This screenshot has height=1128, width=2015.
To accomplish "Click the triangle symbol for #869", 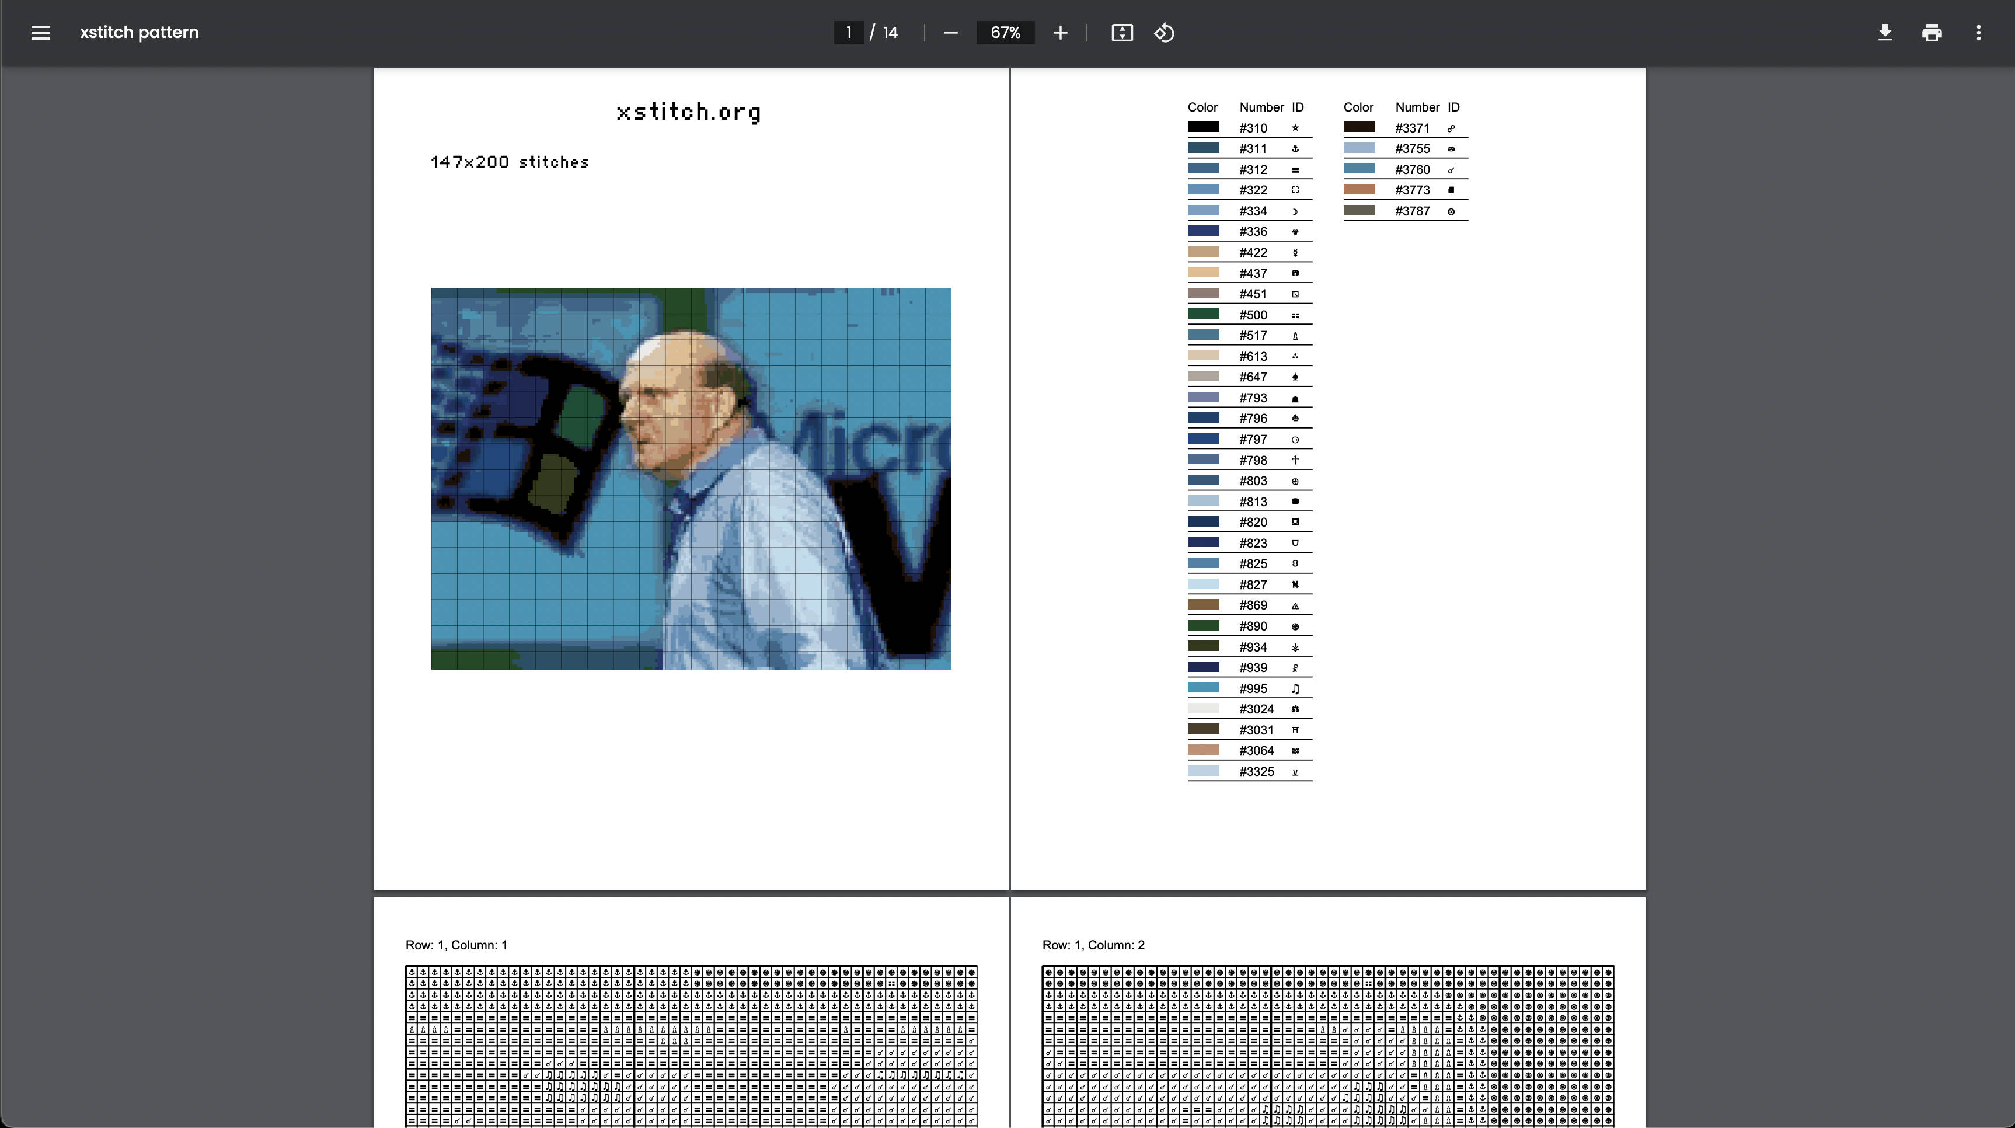I will coord(1295,605).
